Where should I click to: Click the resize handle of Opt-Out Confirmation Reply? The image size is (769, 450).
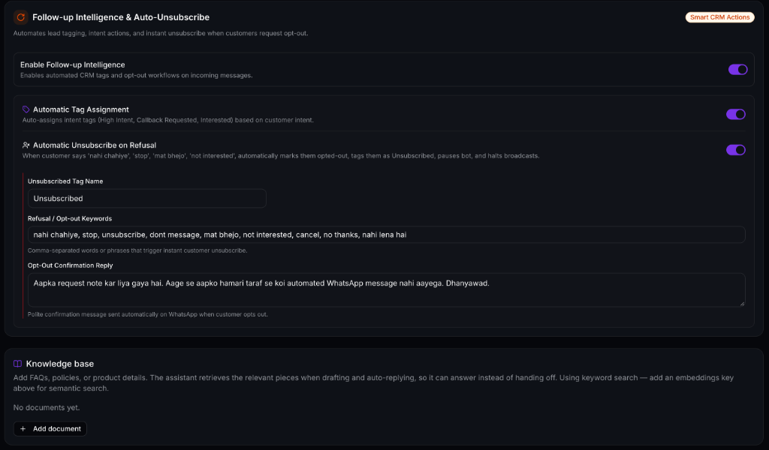pos(742,304)
